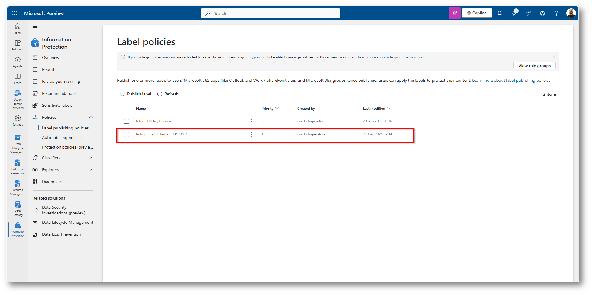Screen dimensions: 592x295
Task: Collapse navigation with hamburger icon
Action: tap(35, 27)
